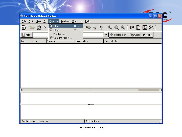
Task: Minimize the Ethereal window
Action: click(x=151, y=16)
